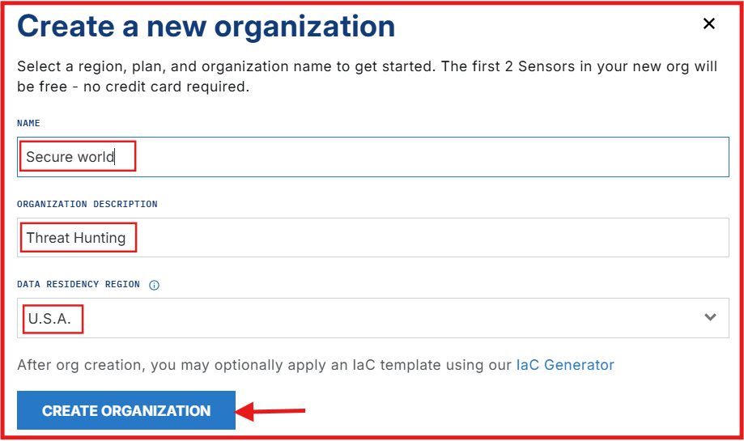Open the IaC Generator link
Image resolution: width=744 pixels, height=441 pixels.
click(565, 365)
